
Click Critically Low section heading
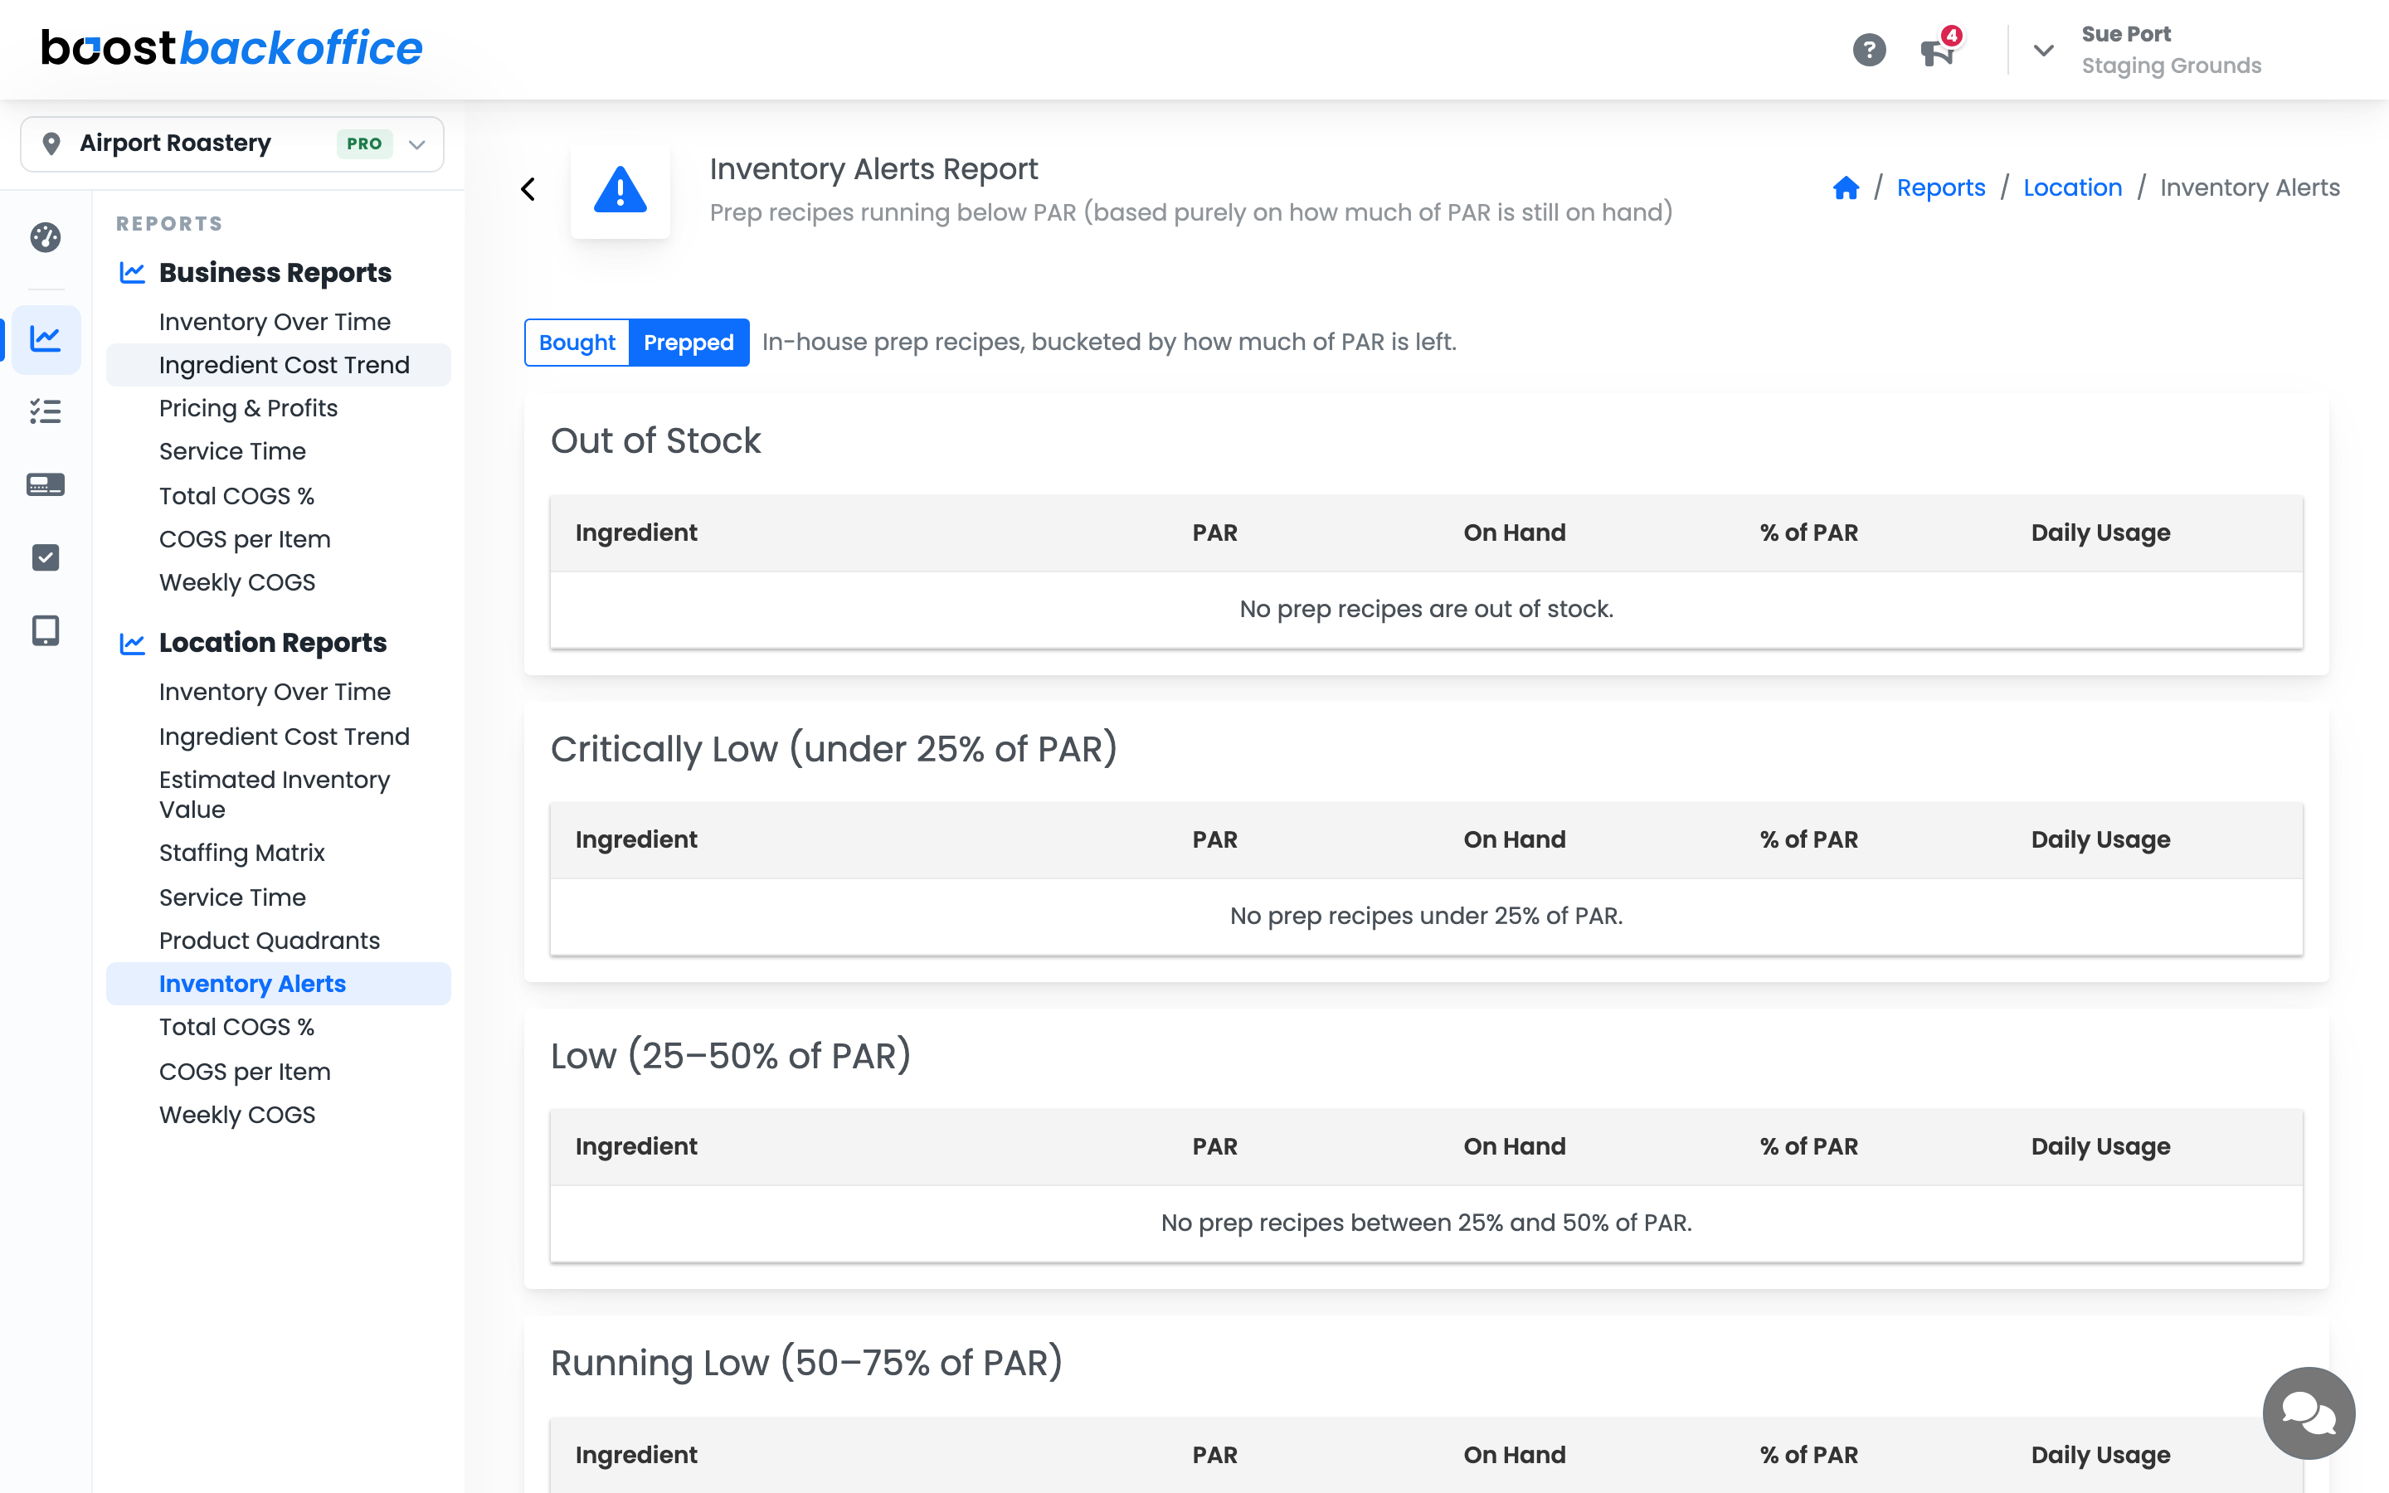point(833,750)
